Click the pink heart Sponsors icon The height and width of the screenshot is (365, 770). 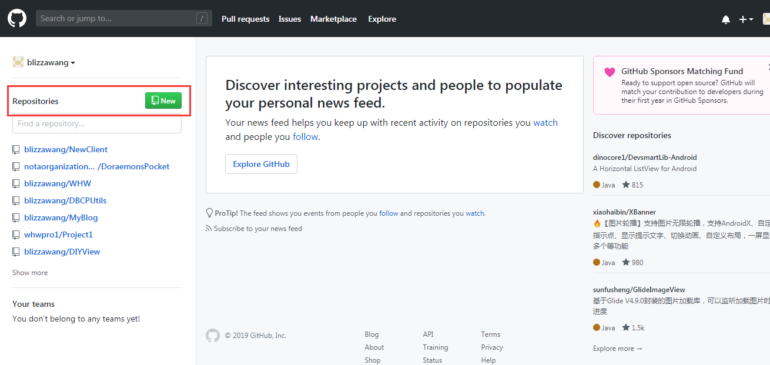pyautogui.click(x=610, y=72)
